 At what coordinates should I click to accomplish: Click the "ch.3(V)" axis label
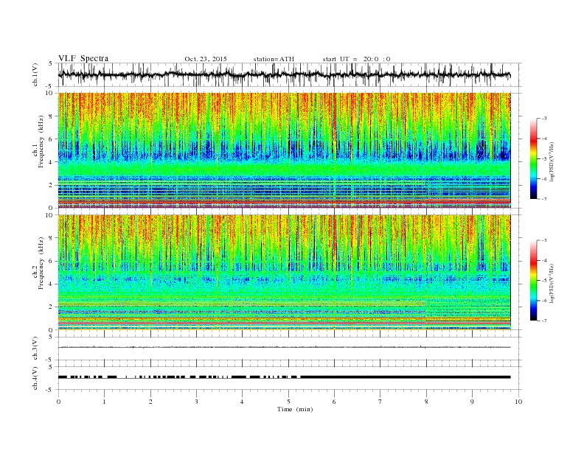35,349
